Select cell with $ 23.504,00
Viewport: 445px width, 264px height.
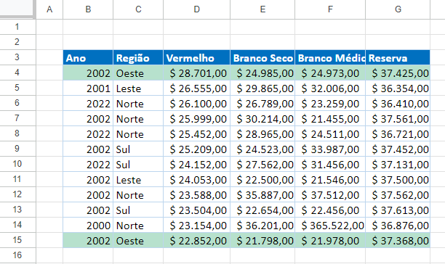(x=196, y=210)
